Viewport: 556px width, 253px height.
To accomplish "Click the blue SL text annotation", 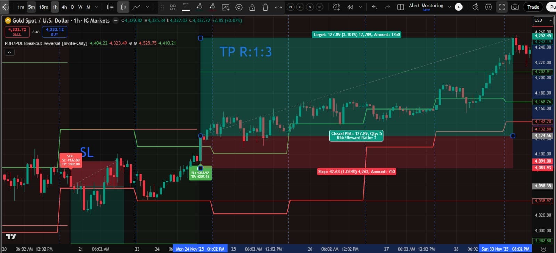I will pyautogui.click(x=87, y=152).
